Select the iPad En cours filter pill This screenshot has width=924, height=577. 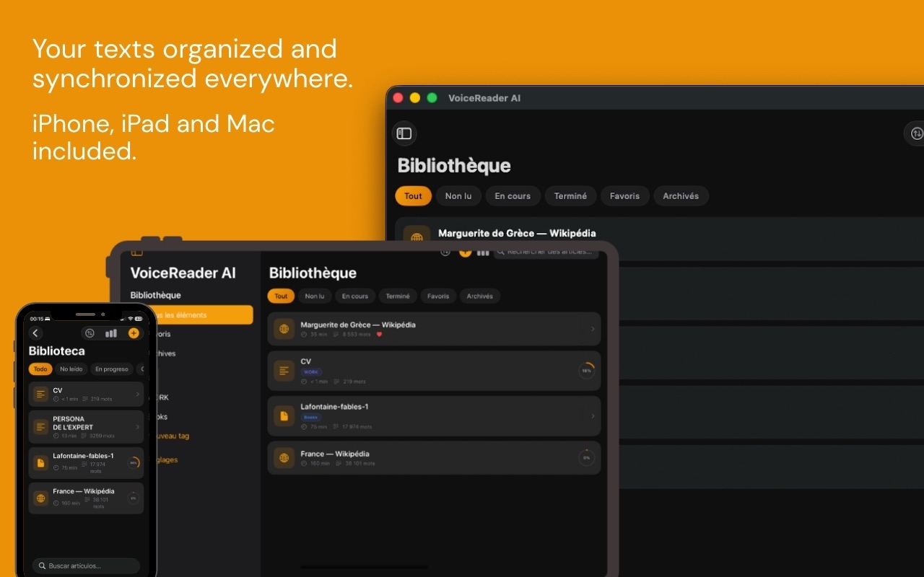point(355,296)
